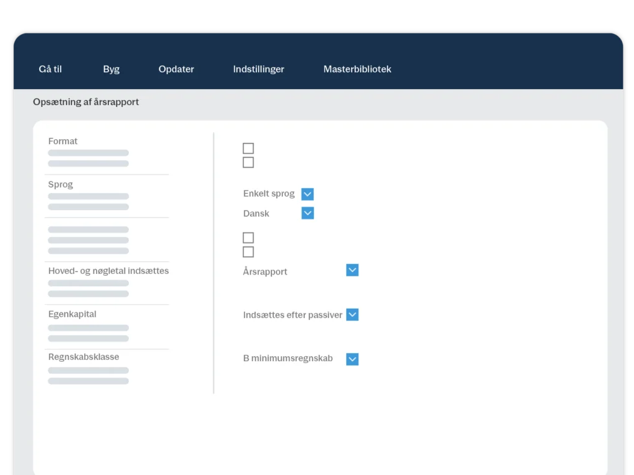Expand the Enkelt sprog dropdown arrow

(308, 194)
